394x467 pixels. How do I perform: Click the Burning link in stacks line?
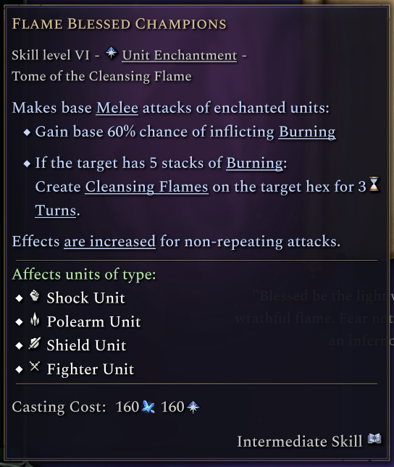pyautogui.click(x=254, y=163)
